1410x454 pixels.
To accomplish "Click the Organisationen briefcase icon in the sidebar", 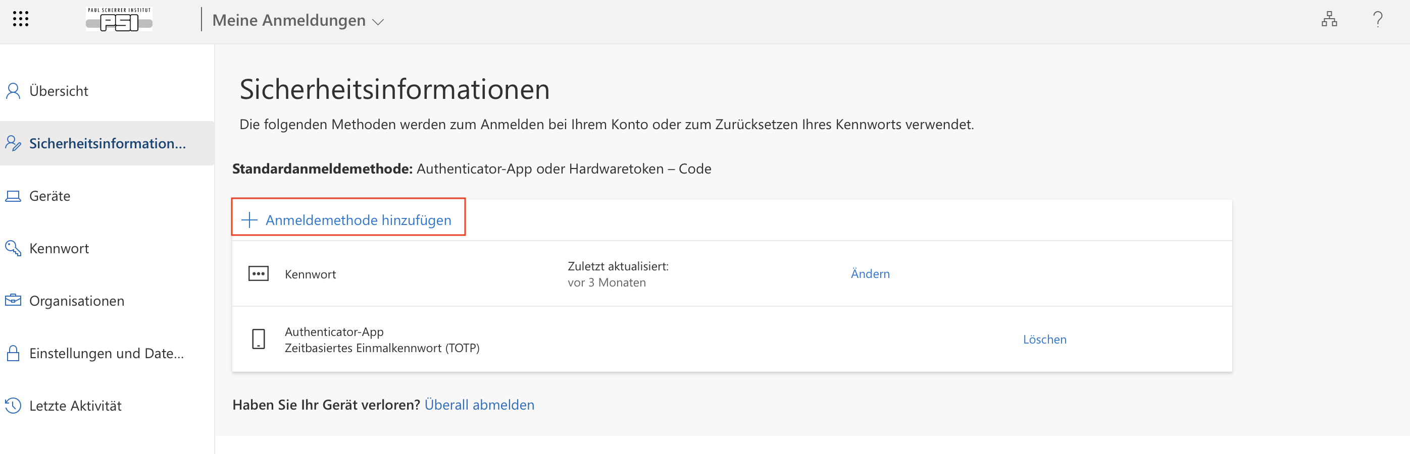I will pos(13,300).
